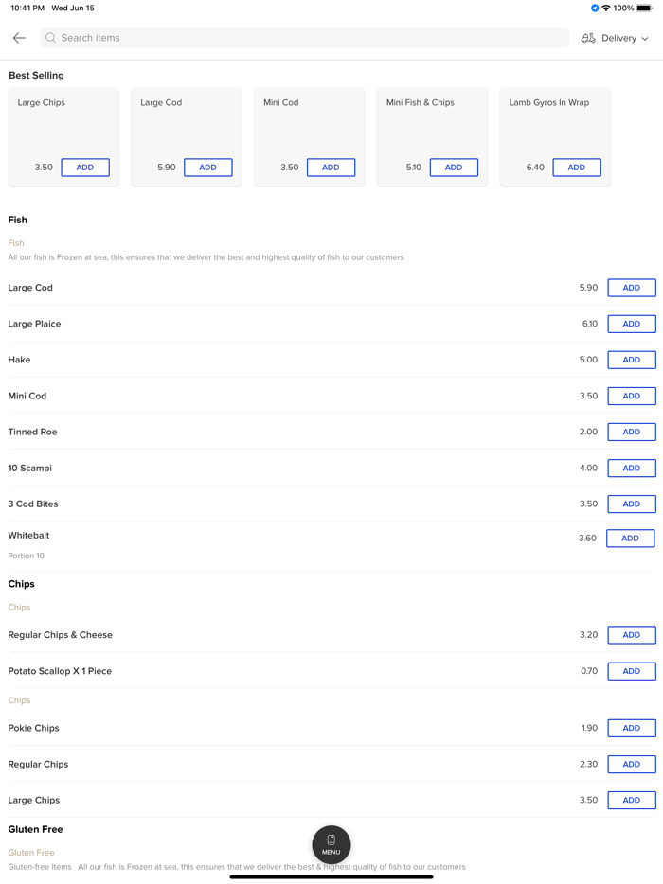Click the Hake item name

19,360
